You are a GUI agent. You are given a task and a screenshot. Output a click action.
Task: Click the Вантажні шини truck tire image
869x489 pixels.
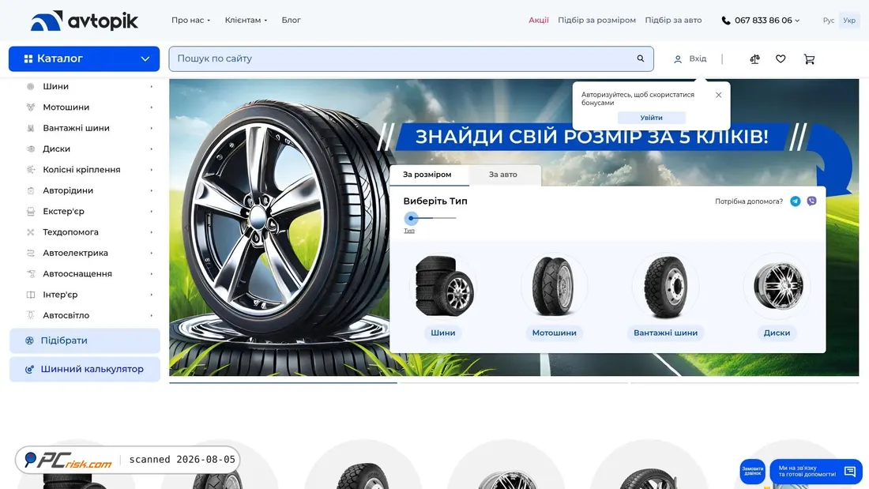tap(666, 286)
